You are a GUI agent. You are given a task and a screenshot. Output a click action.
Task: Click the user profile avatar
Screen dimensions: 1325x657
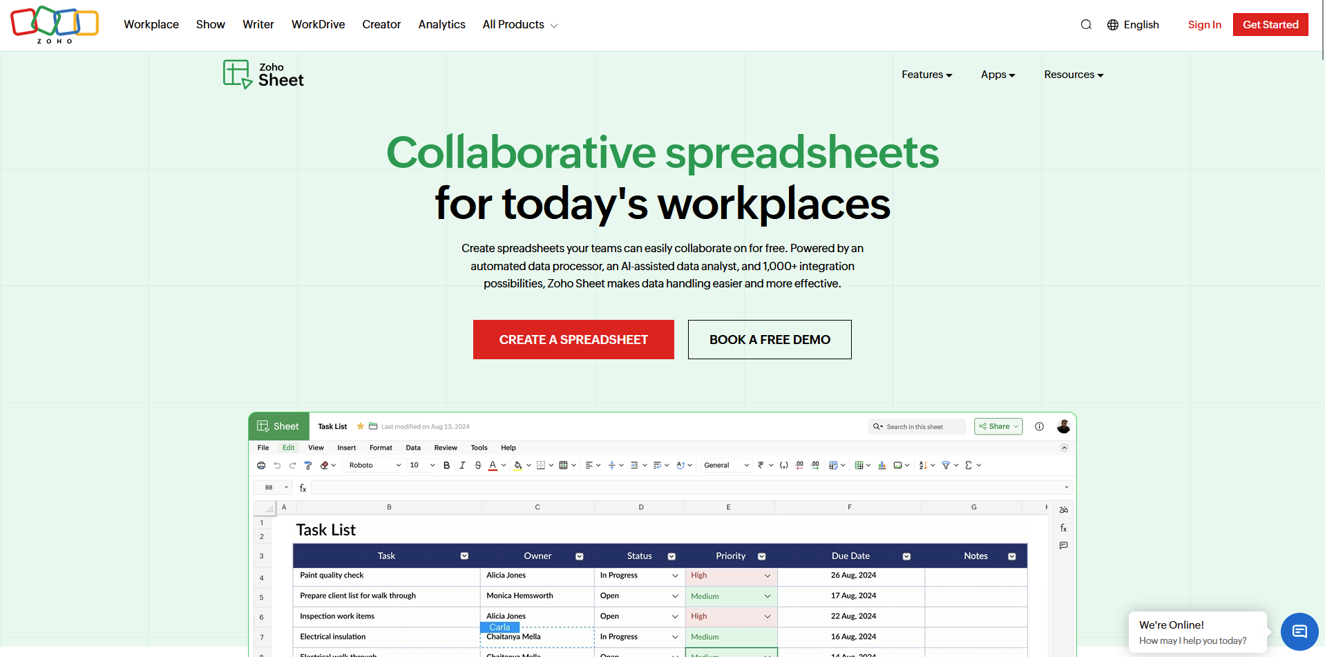(x=1064, y=426)
